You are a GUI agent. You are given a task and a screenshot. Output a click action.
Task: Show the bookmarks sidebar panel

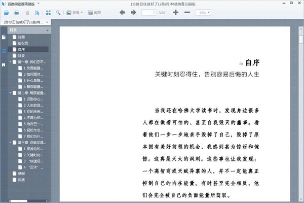[x=4, y=65]
